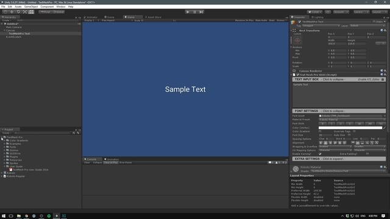Image resolution: width=390 pixels, height=219 pixels.
Task: Open the Component menu
Action: pyautogui.click(x=47, y=7)
